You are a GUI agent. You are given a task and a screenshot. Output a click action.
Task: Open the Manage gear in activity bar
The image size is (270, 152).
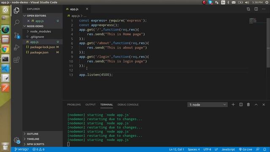point(17,140)
